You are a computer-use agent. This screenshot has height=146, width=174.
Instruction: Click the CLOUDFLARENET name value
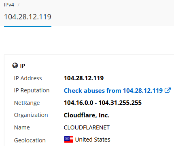87,127
